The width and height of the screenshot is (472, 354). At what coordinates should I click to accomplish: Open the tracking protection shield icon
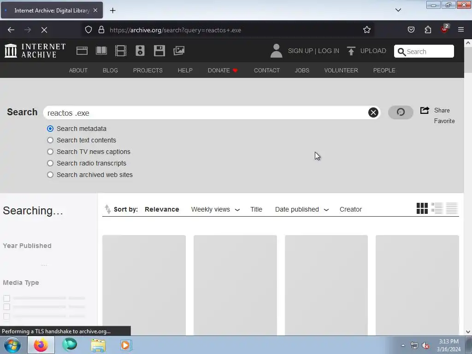(x=88, y=30)
